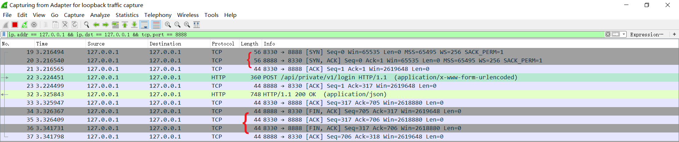Select packet 22 HTTP POST login row

point(339,78)
